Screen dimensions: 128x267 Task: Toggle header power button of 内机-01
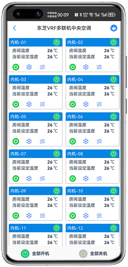[x=57, y=42]
